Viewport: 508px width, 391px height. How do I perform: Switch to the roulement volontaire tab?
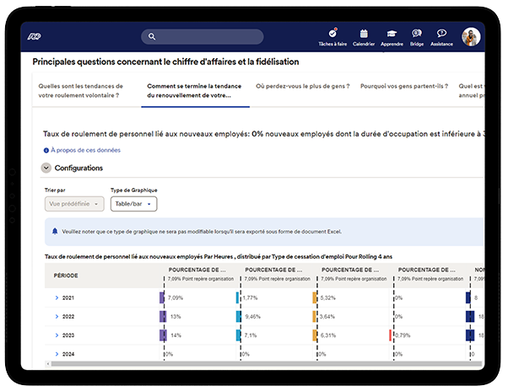(x=81, y=91)
